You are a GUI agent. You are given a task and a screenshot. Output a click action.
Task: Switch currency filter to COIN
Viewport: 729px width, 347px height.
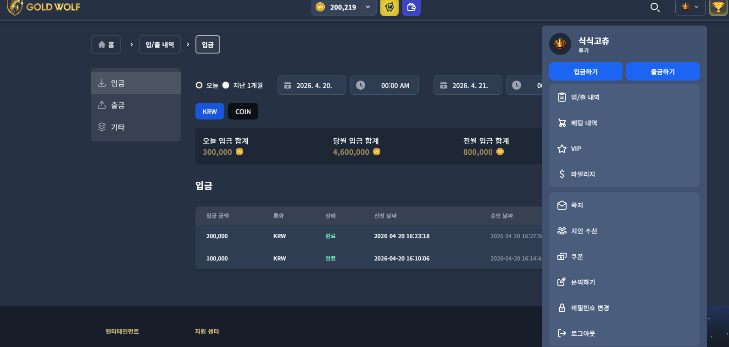pos(243,111)
